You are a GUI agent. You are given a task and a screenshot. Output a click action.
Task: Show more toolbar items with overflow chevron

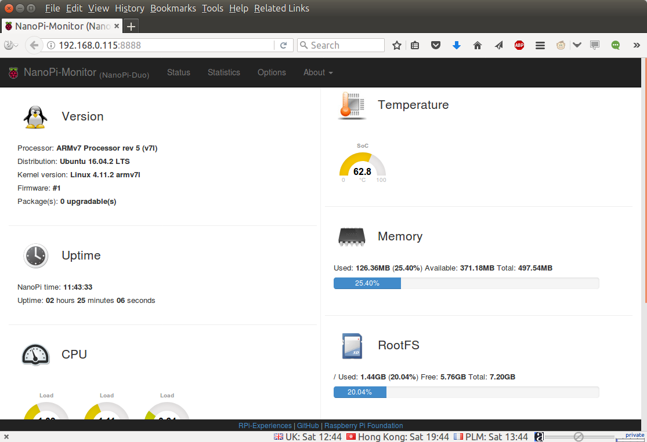click(637, 45)
